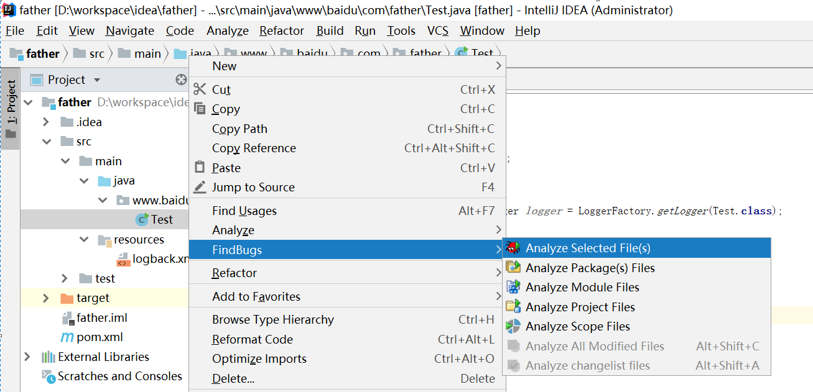Choose Analyze Module Files
813x392 pixels.
click(636, 287)
